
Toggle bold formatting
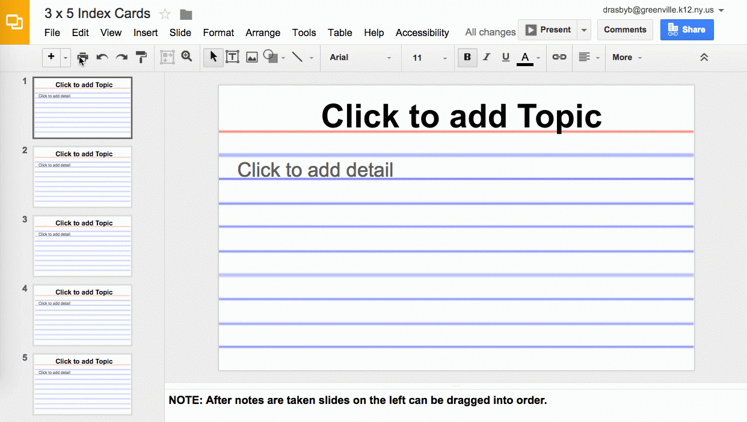point(467,57)
